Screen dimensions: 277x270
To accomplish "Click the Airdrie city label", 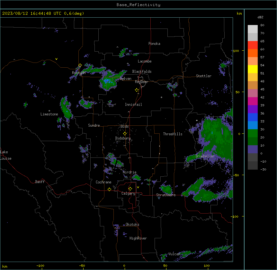I will coord(130,172).
